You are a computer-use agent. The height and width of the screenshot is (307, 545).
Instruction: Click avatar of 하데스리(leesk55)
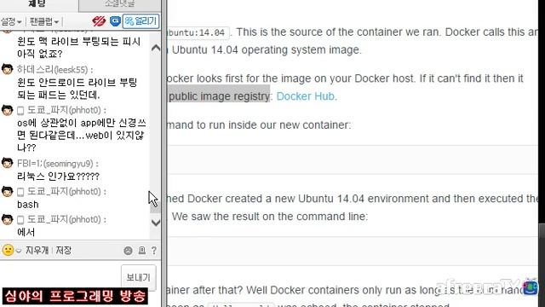[7, 69]
